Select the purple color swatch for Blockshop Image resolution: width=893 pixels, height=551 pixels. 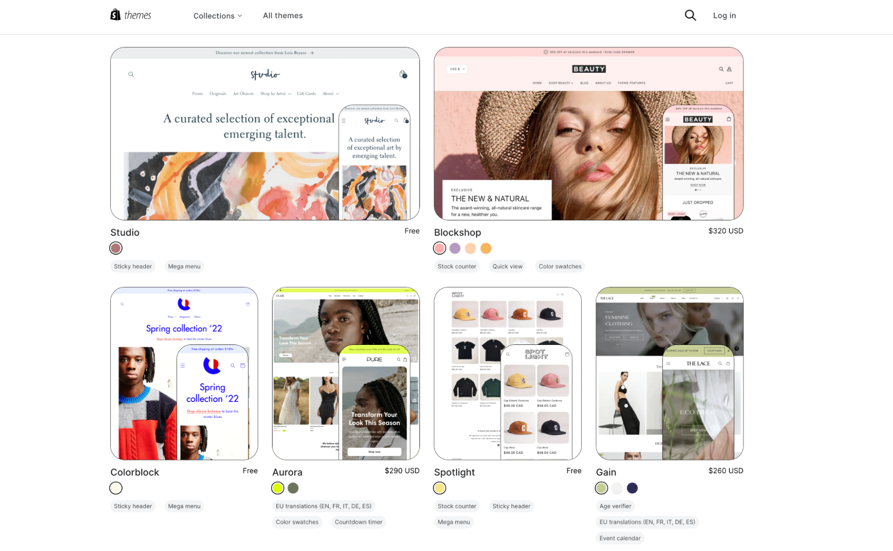(x=455, y=248)
